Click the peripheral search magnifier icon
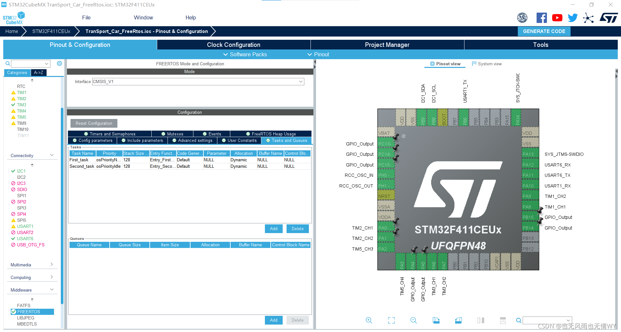The width and height of the screenshot is (621, 332). point(8,64)
